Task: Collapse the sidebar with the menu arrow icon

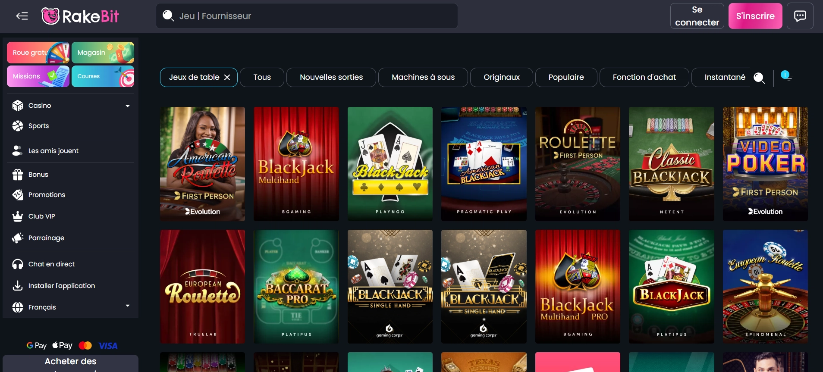Action: coord(22,16)
